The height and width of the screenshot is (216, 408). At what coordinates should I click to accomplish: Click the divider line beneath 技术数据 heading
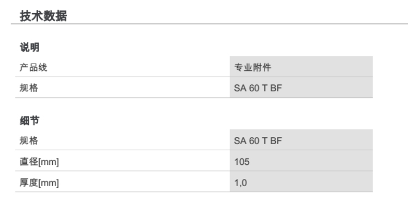[x=209, y=24]
